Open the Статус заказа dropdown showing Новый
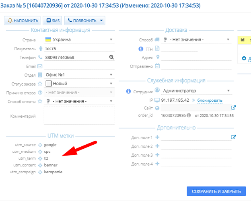This screenshot has height=201, width=251. coord(79,84)
